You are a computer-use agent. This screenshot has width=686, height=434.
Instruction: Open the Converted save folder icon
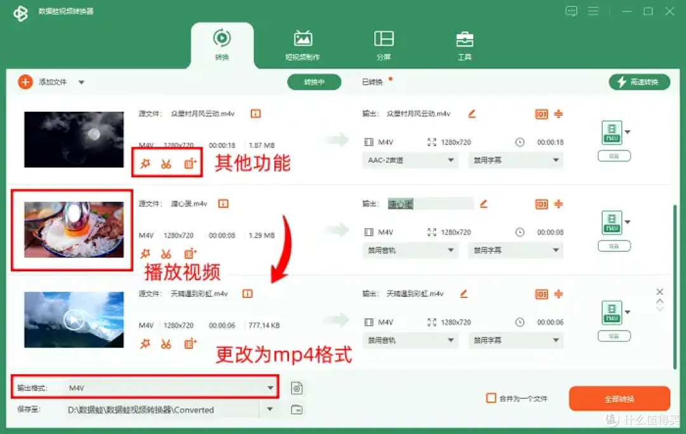pyautogui.click(x=297, y=409)
